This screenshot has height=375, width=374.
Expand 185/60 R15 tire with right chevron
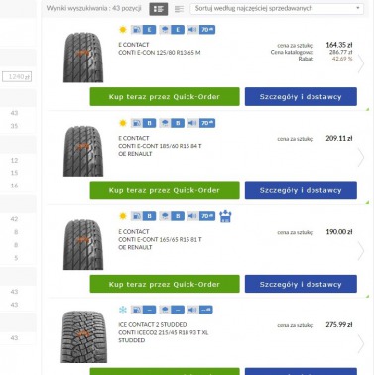point(361,158)
